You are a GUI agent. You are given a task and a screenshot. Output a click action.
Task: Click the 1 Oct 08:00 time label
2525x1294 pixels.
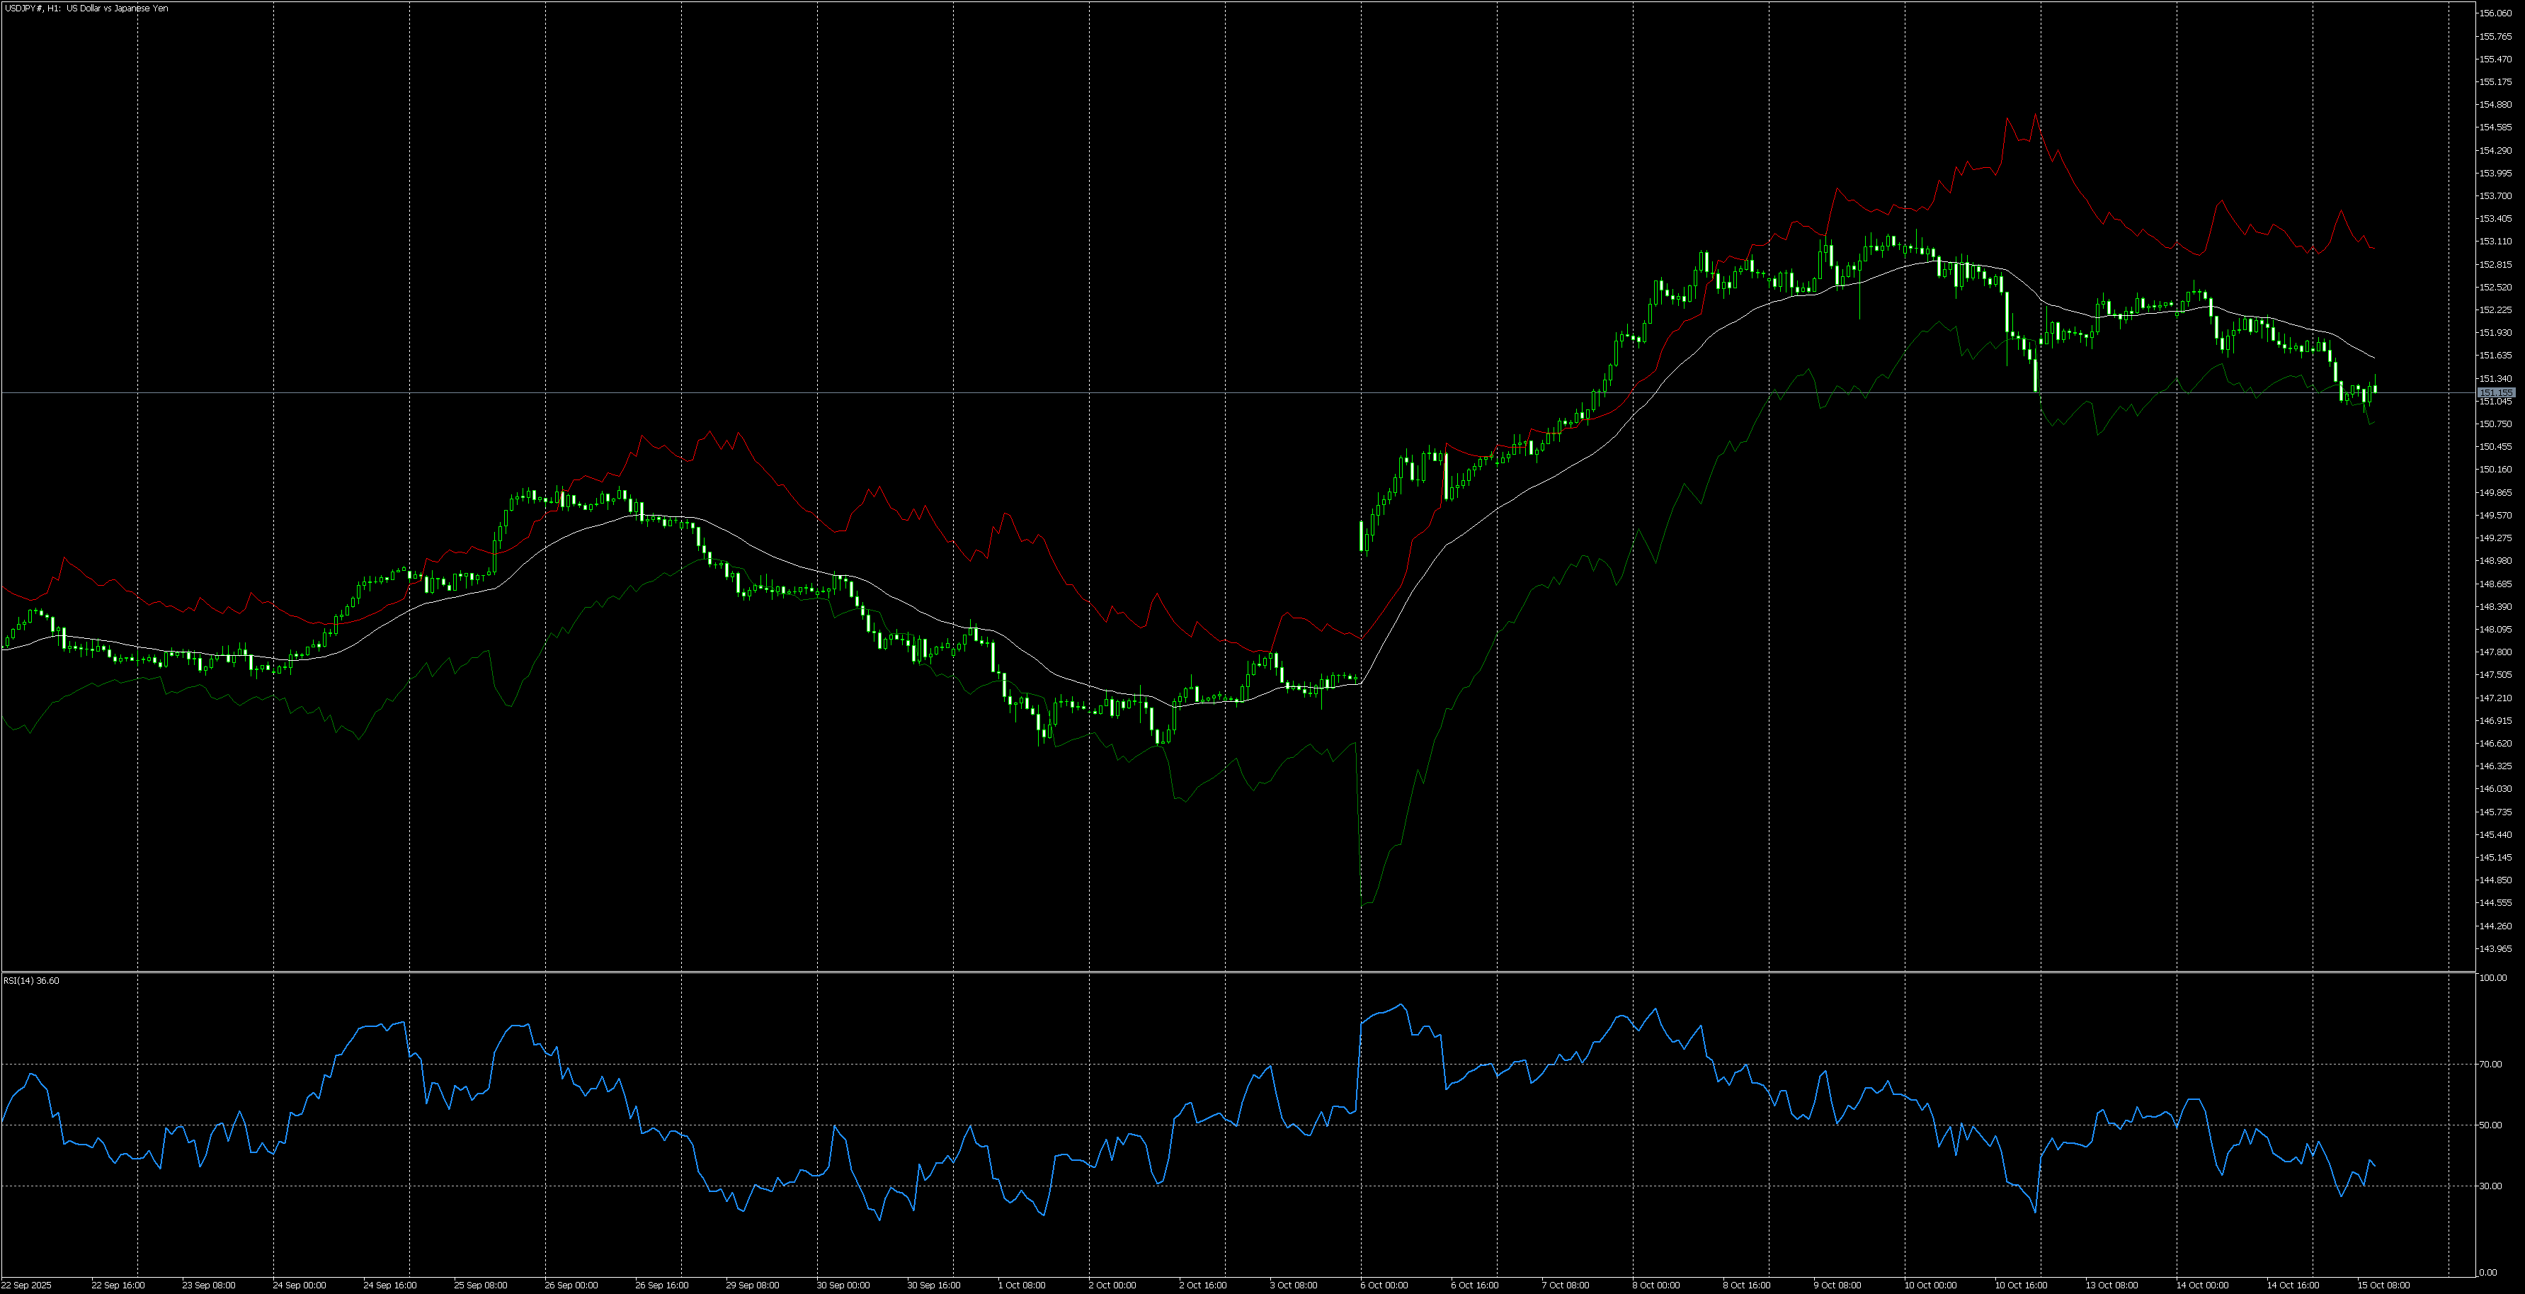pos(1021,1286)
